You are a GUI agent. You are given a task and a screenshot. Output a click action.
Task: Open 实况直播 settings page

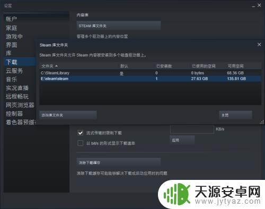point(17,88)
